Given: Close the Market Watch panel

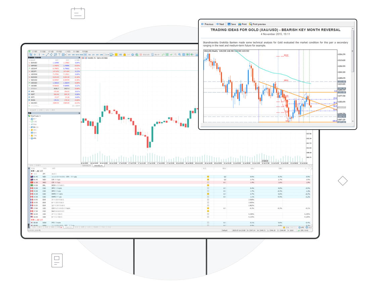Looking at the screenshot, I should tap(79, 58).
